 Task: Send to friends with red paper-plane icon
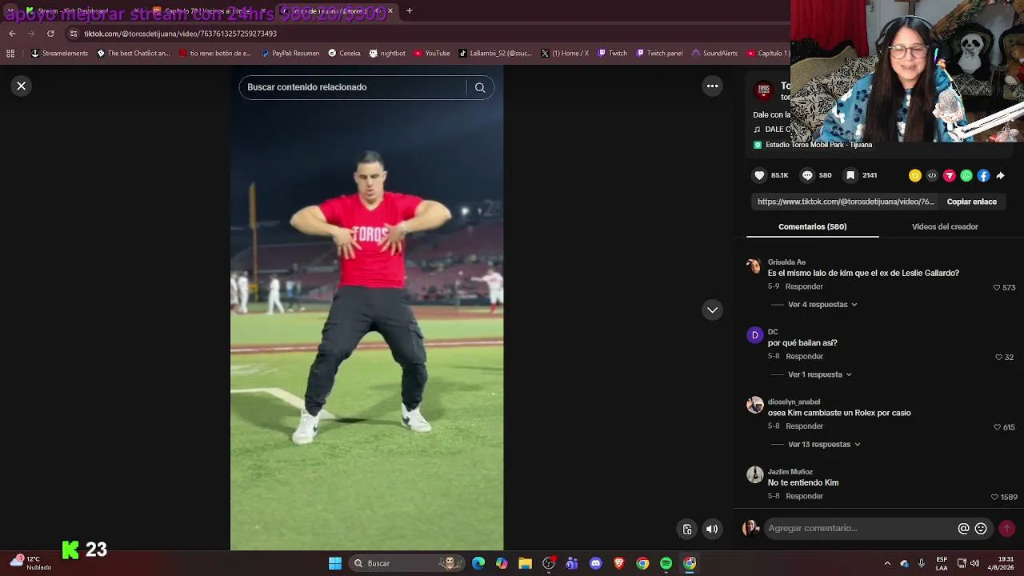950,175
